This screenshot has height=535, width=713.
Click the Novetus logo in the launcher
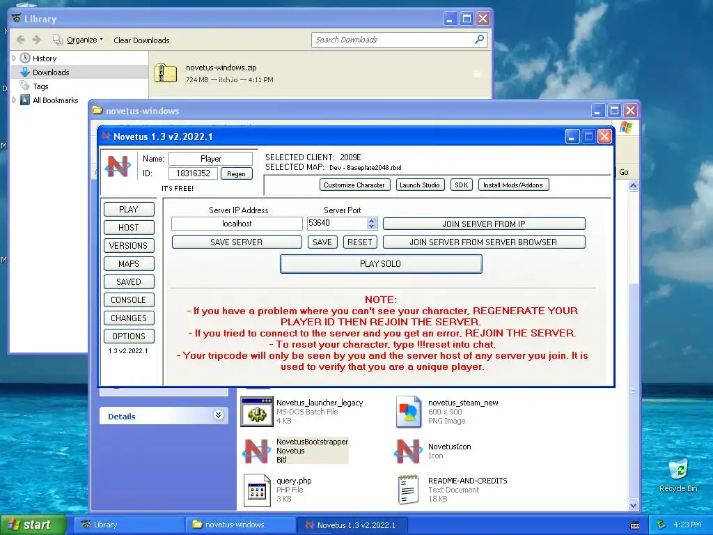(x=118, y=166)
